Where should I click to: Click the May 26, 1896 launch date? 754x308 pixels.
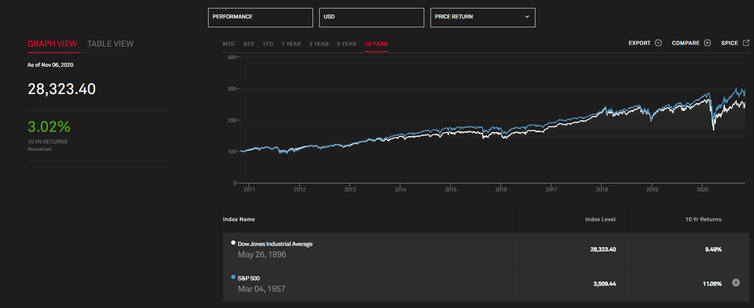click(x=262, y=254)
